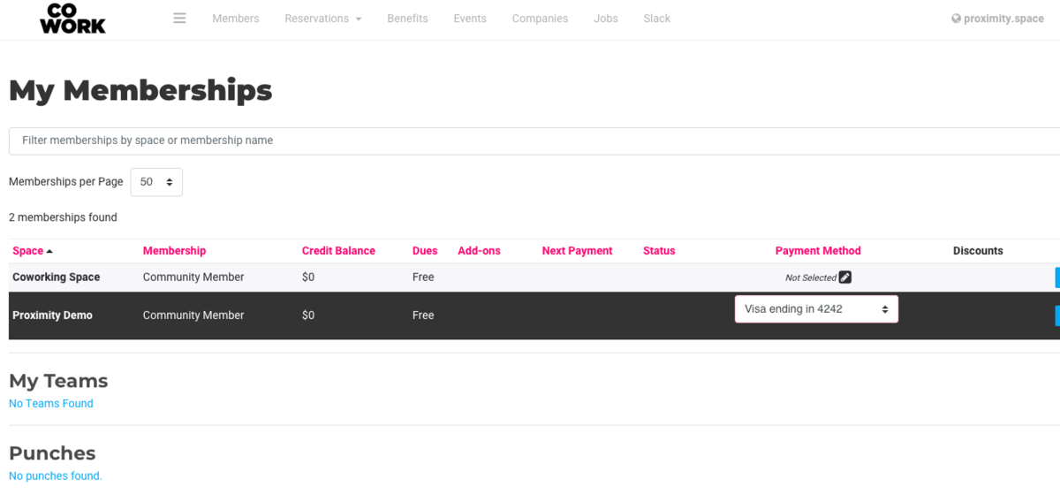Click the globe icon beside proximity.space
The height and width of the screenshot is (494, 1060).
tap(956, 19)
